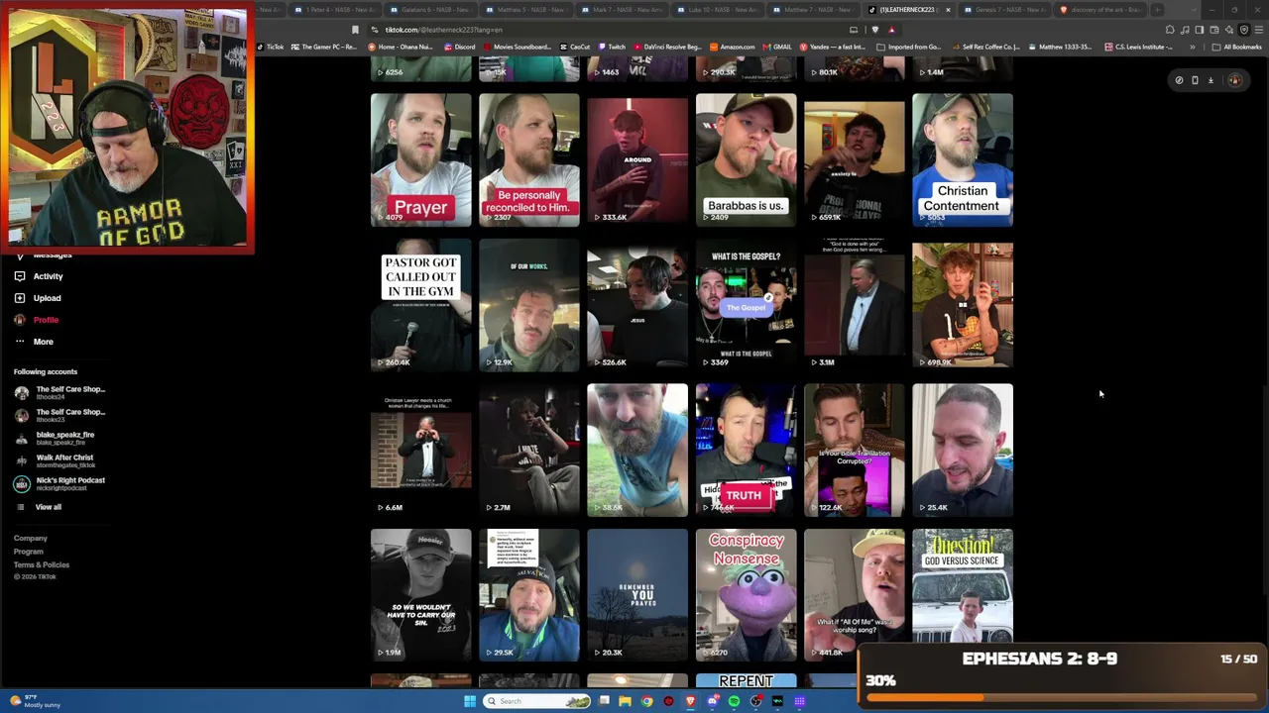Open the 'Barabbas is us.' video

click(x=746, y=160)
